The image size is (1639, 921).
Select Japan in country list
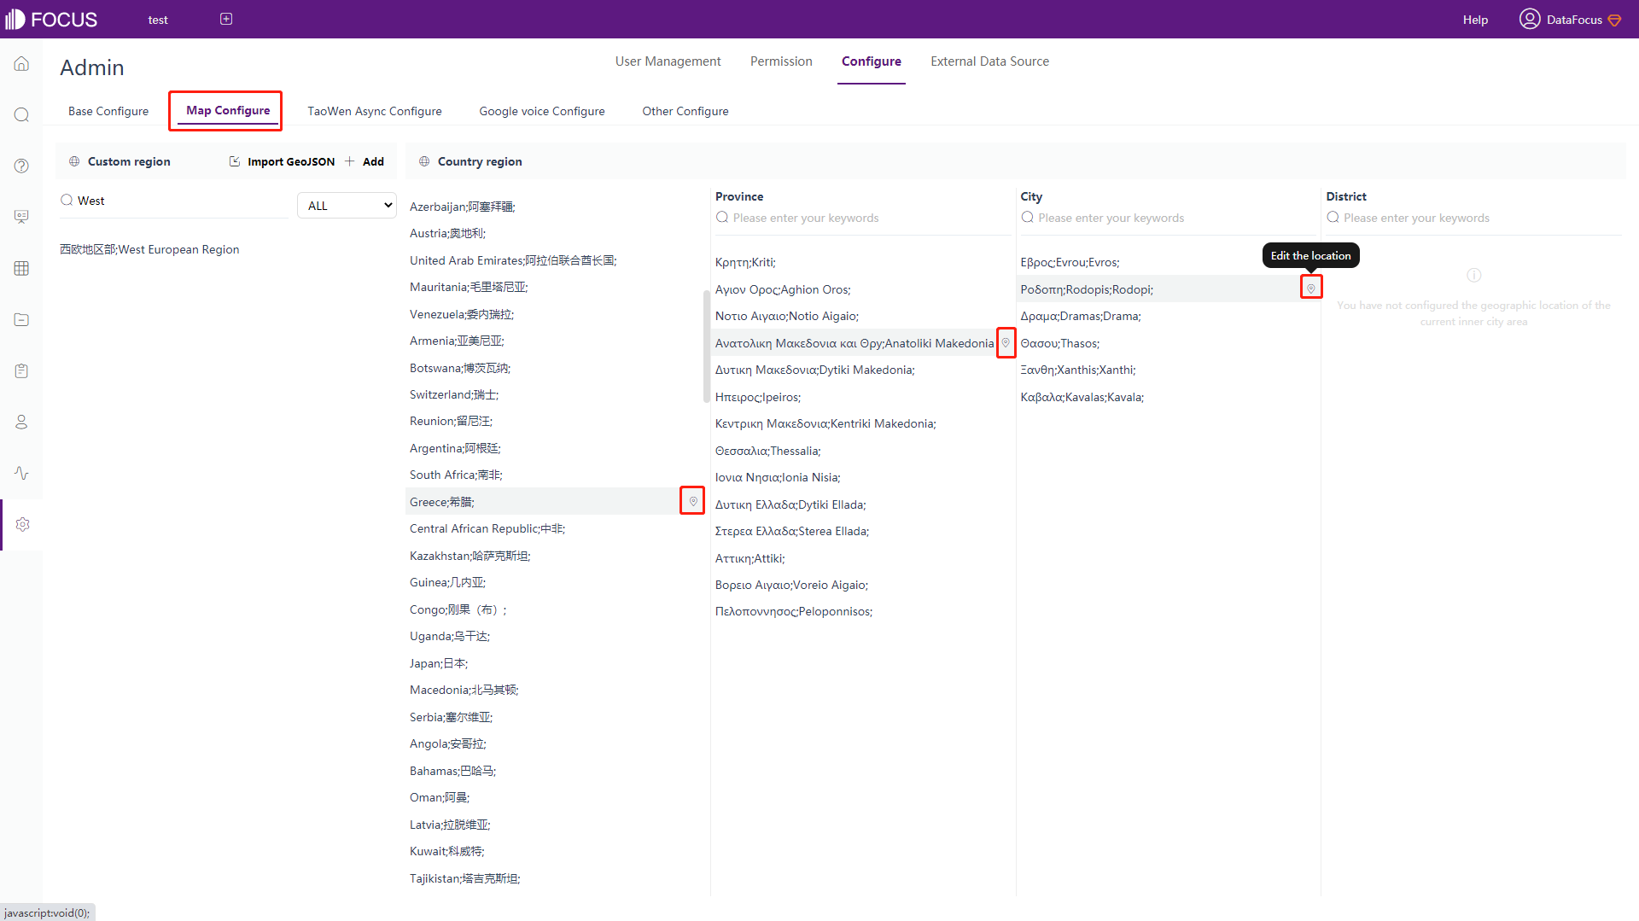pos(439,663)
